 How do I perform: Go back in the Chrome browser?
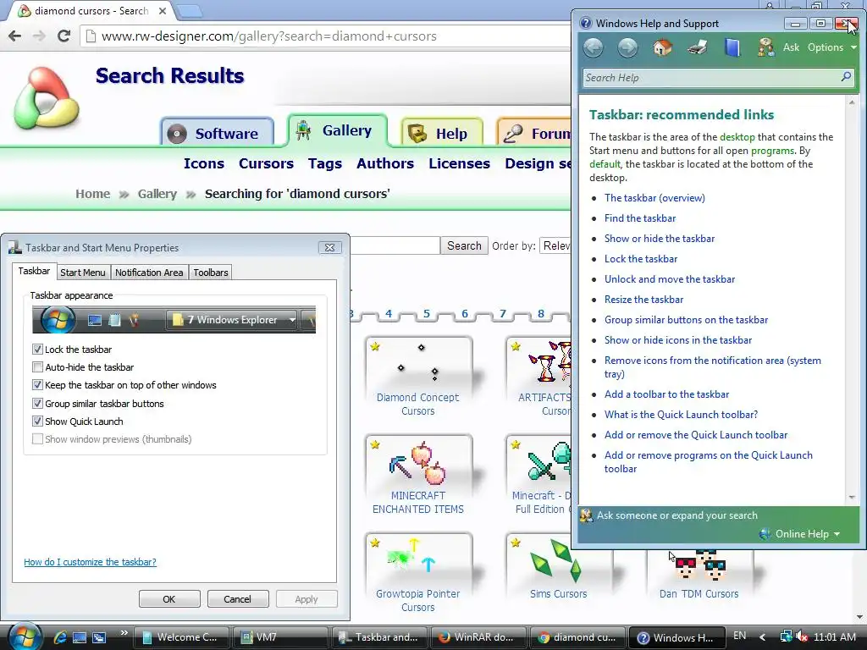click(x=15, y=36)
